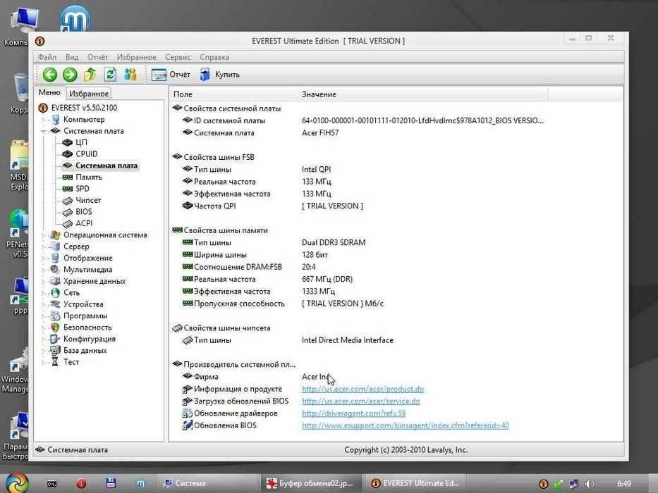The width and height of the screenshot is (658, 493).
Task: Click the green Back arrow button
Action: 50,75
